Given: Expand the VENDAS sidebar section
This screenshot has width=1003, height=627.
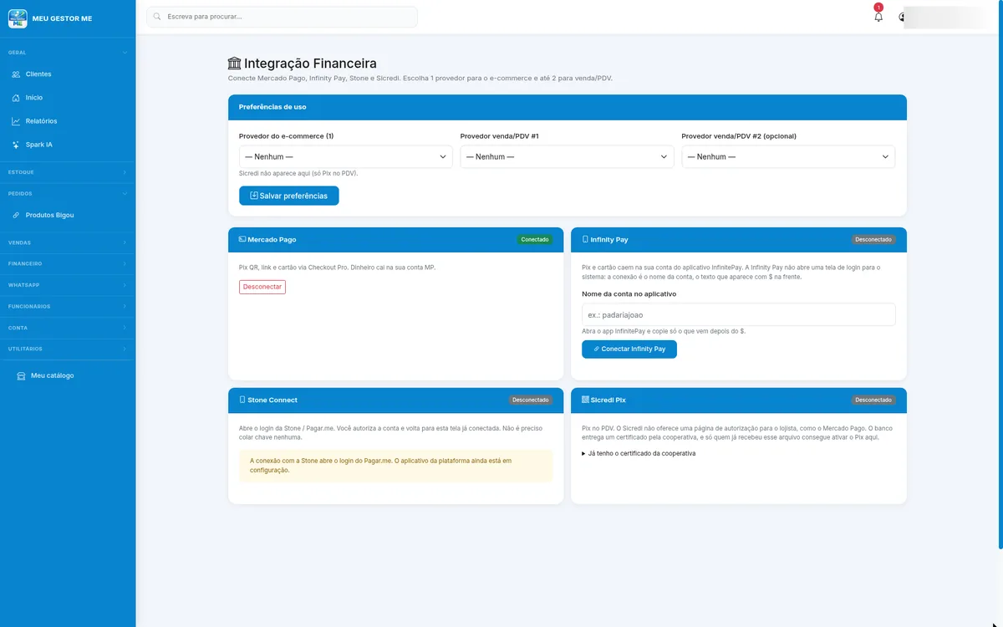Looking at the screenshot, I should 68,242.
